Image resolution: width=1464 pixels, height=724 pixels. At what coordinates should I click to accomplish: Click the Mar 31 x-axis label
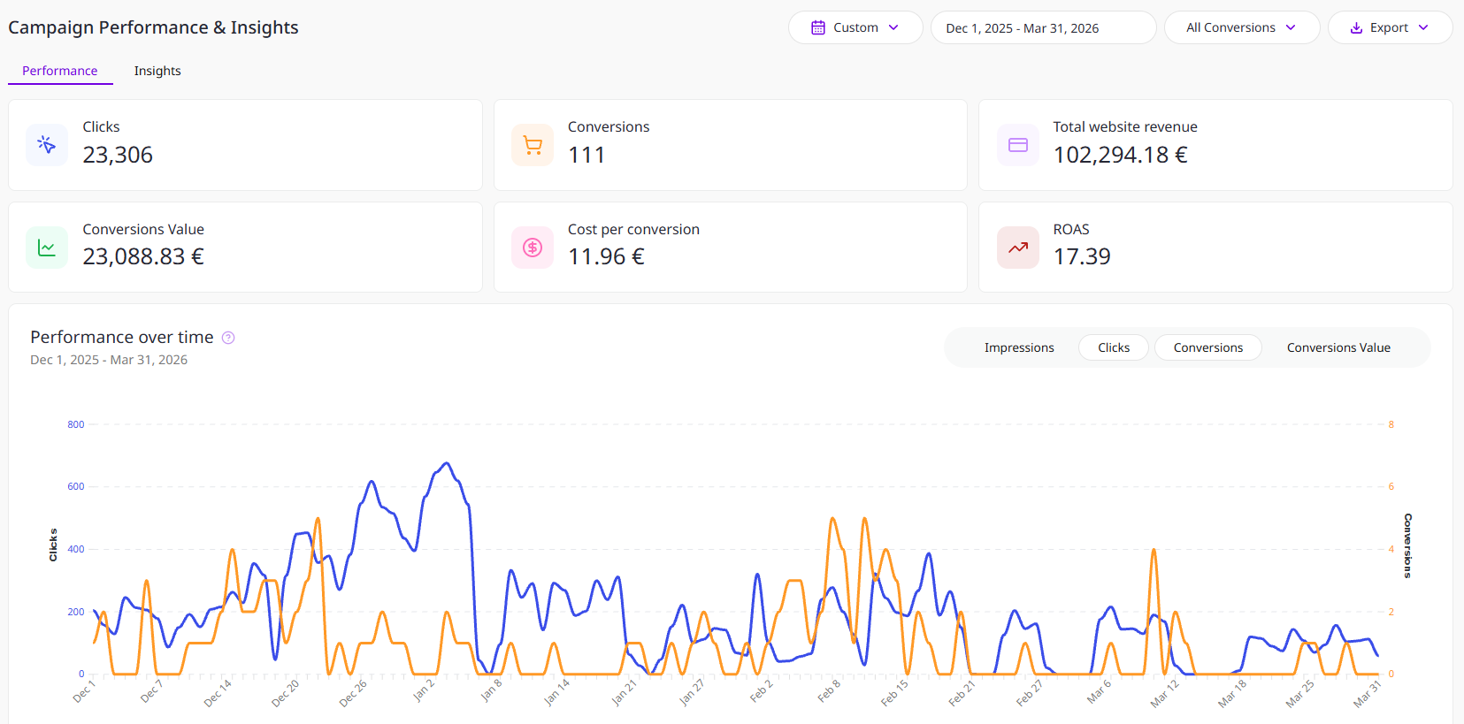point(1367,693)
